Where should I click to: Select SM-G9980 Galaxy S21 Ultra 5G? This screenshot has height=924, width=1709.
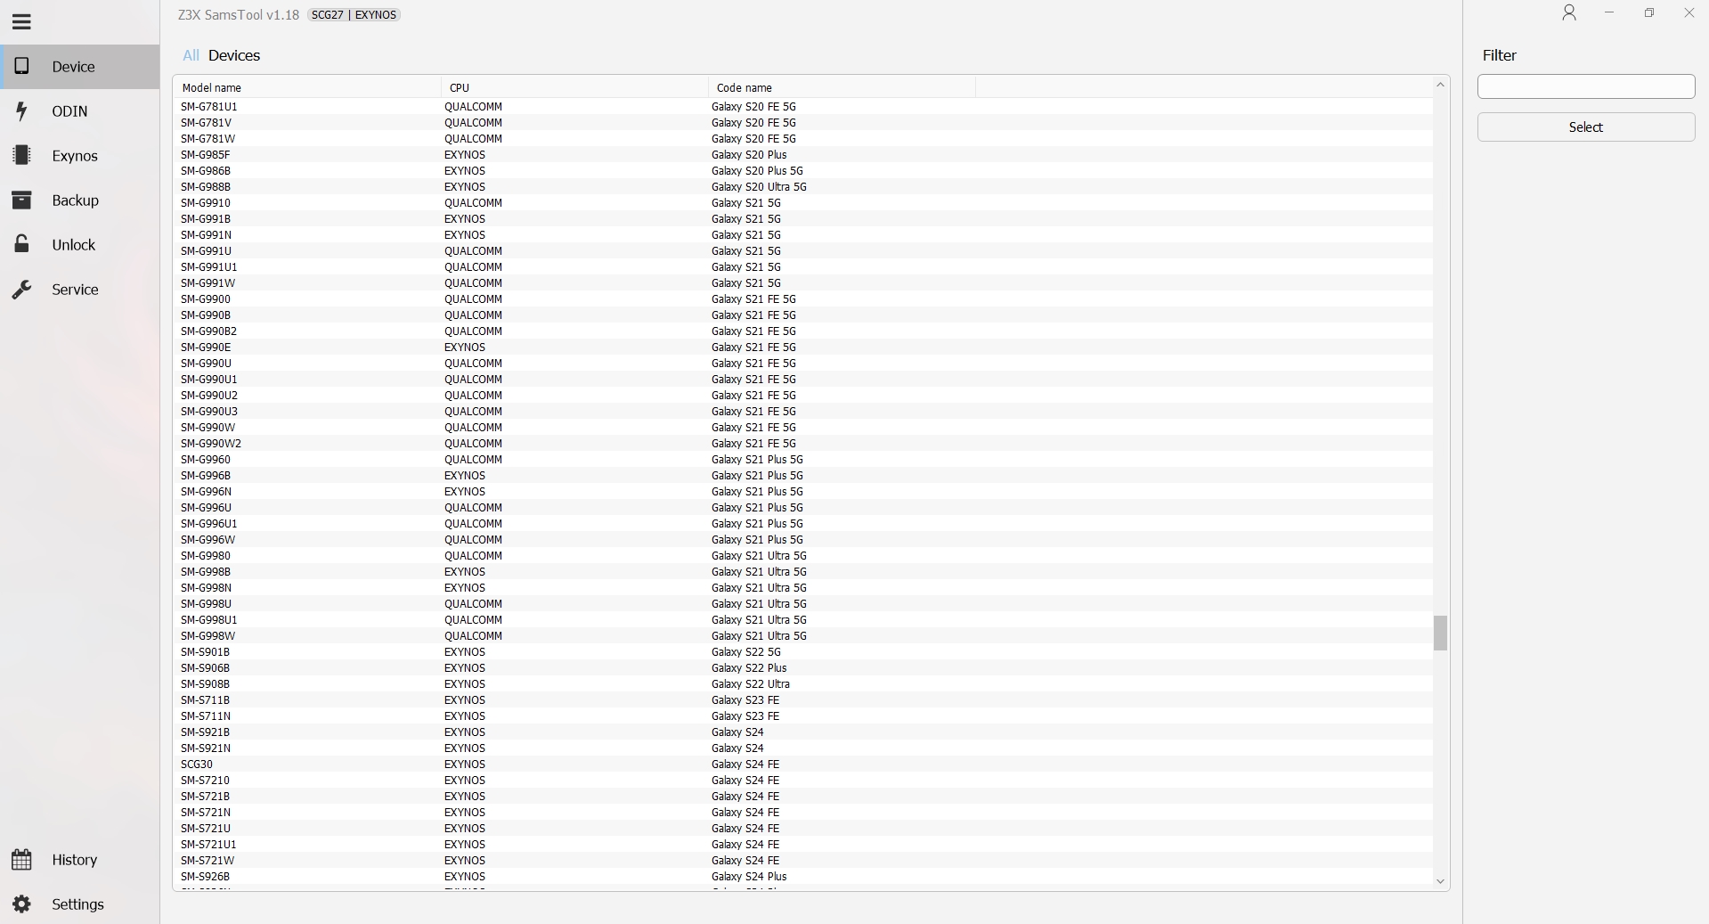tap(803, 556)
